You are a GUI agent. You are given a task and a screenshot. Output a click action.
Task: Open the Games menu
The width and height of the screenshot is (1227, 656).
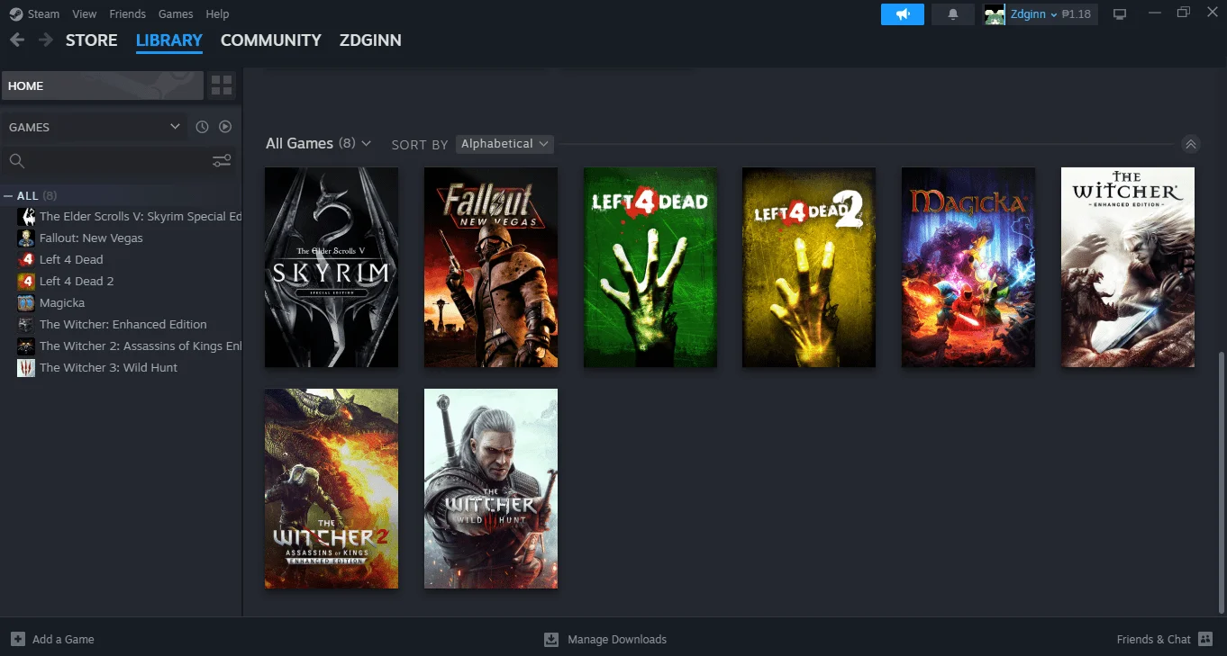click(x=176, y=14)
